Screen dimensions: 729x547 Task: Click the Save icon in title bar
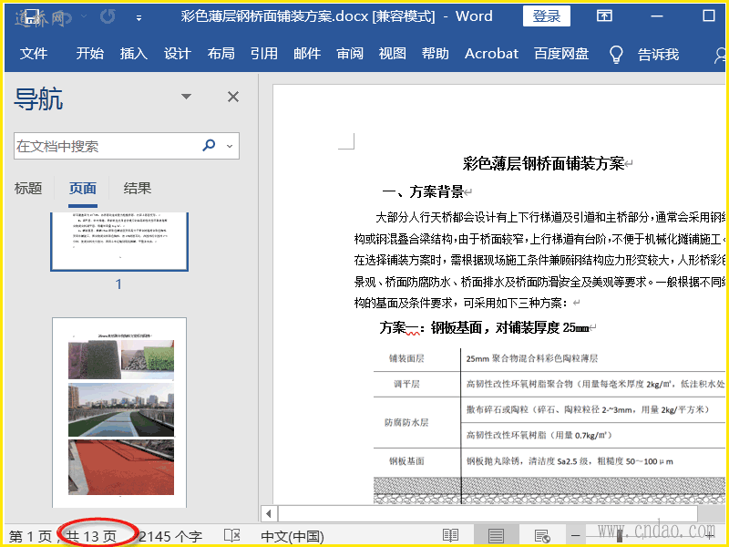(30, 16)
